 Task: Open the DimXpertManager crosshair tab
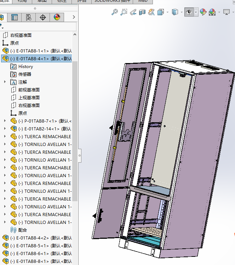[43, 17]
